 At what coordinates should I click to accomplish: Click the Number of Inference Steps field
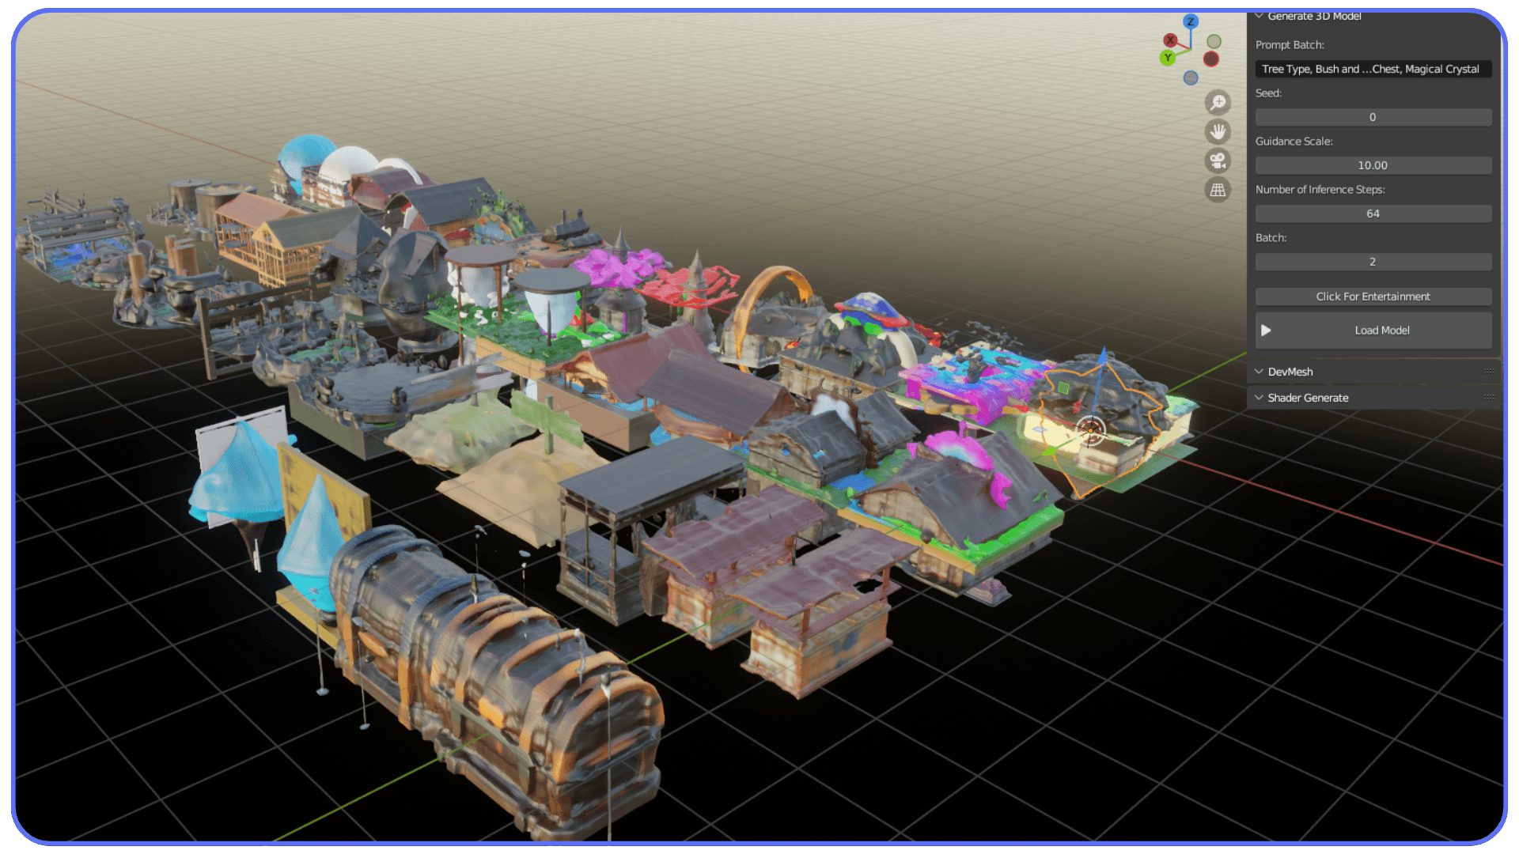[x=1373, y=213]
